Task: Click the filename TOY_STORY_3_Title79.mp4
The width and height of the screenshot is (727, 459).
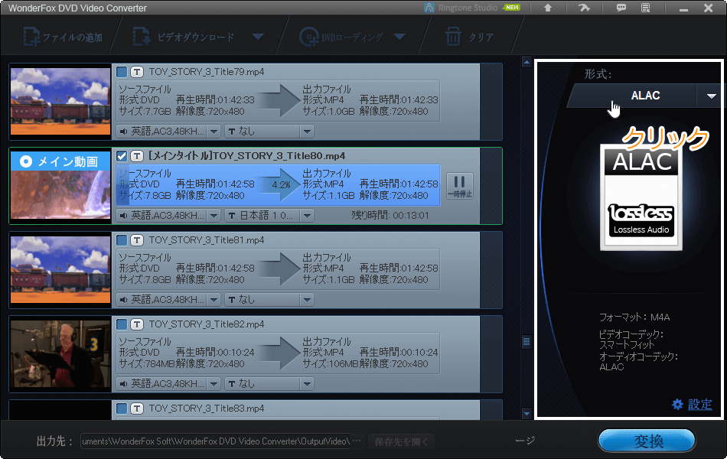Action: point(207,72)
